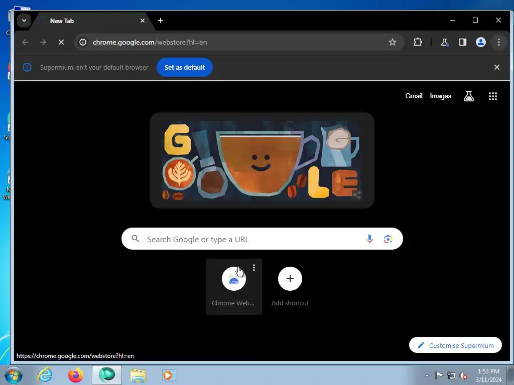The image size is (514, 385).
Task: Open Windows Media Player from taskbar
Action: pos(169,375)
